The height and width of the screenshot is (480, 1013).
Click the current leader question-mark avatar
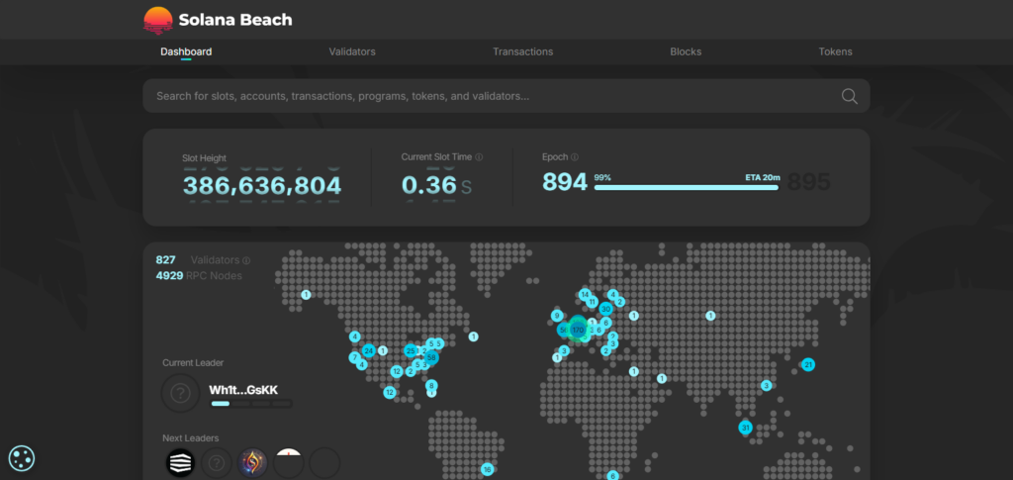(x=180, y=393)
